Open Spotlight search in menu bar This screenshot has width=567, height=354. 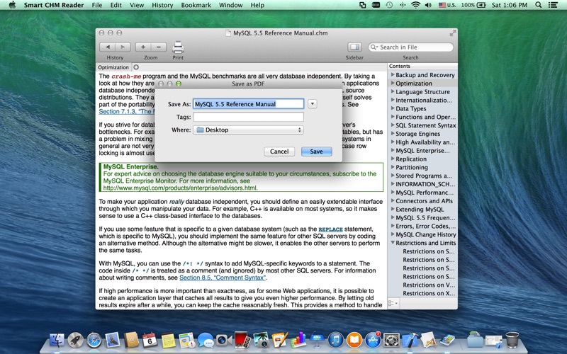click(538, 5)
